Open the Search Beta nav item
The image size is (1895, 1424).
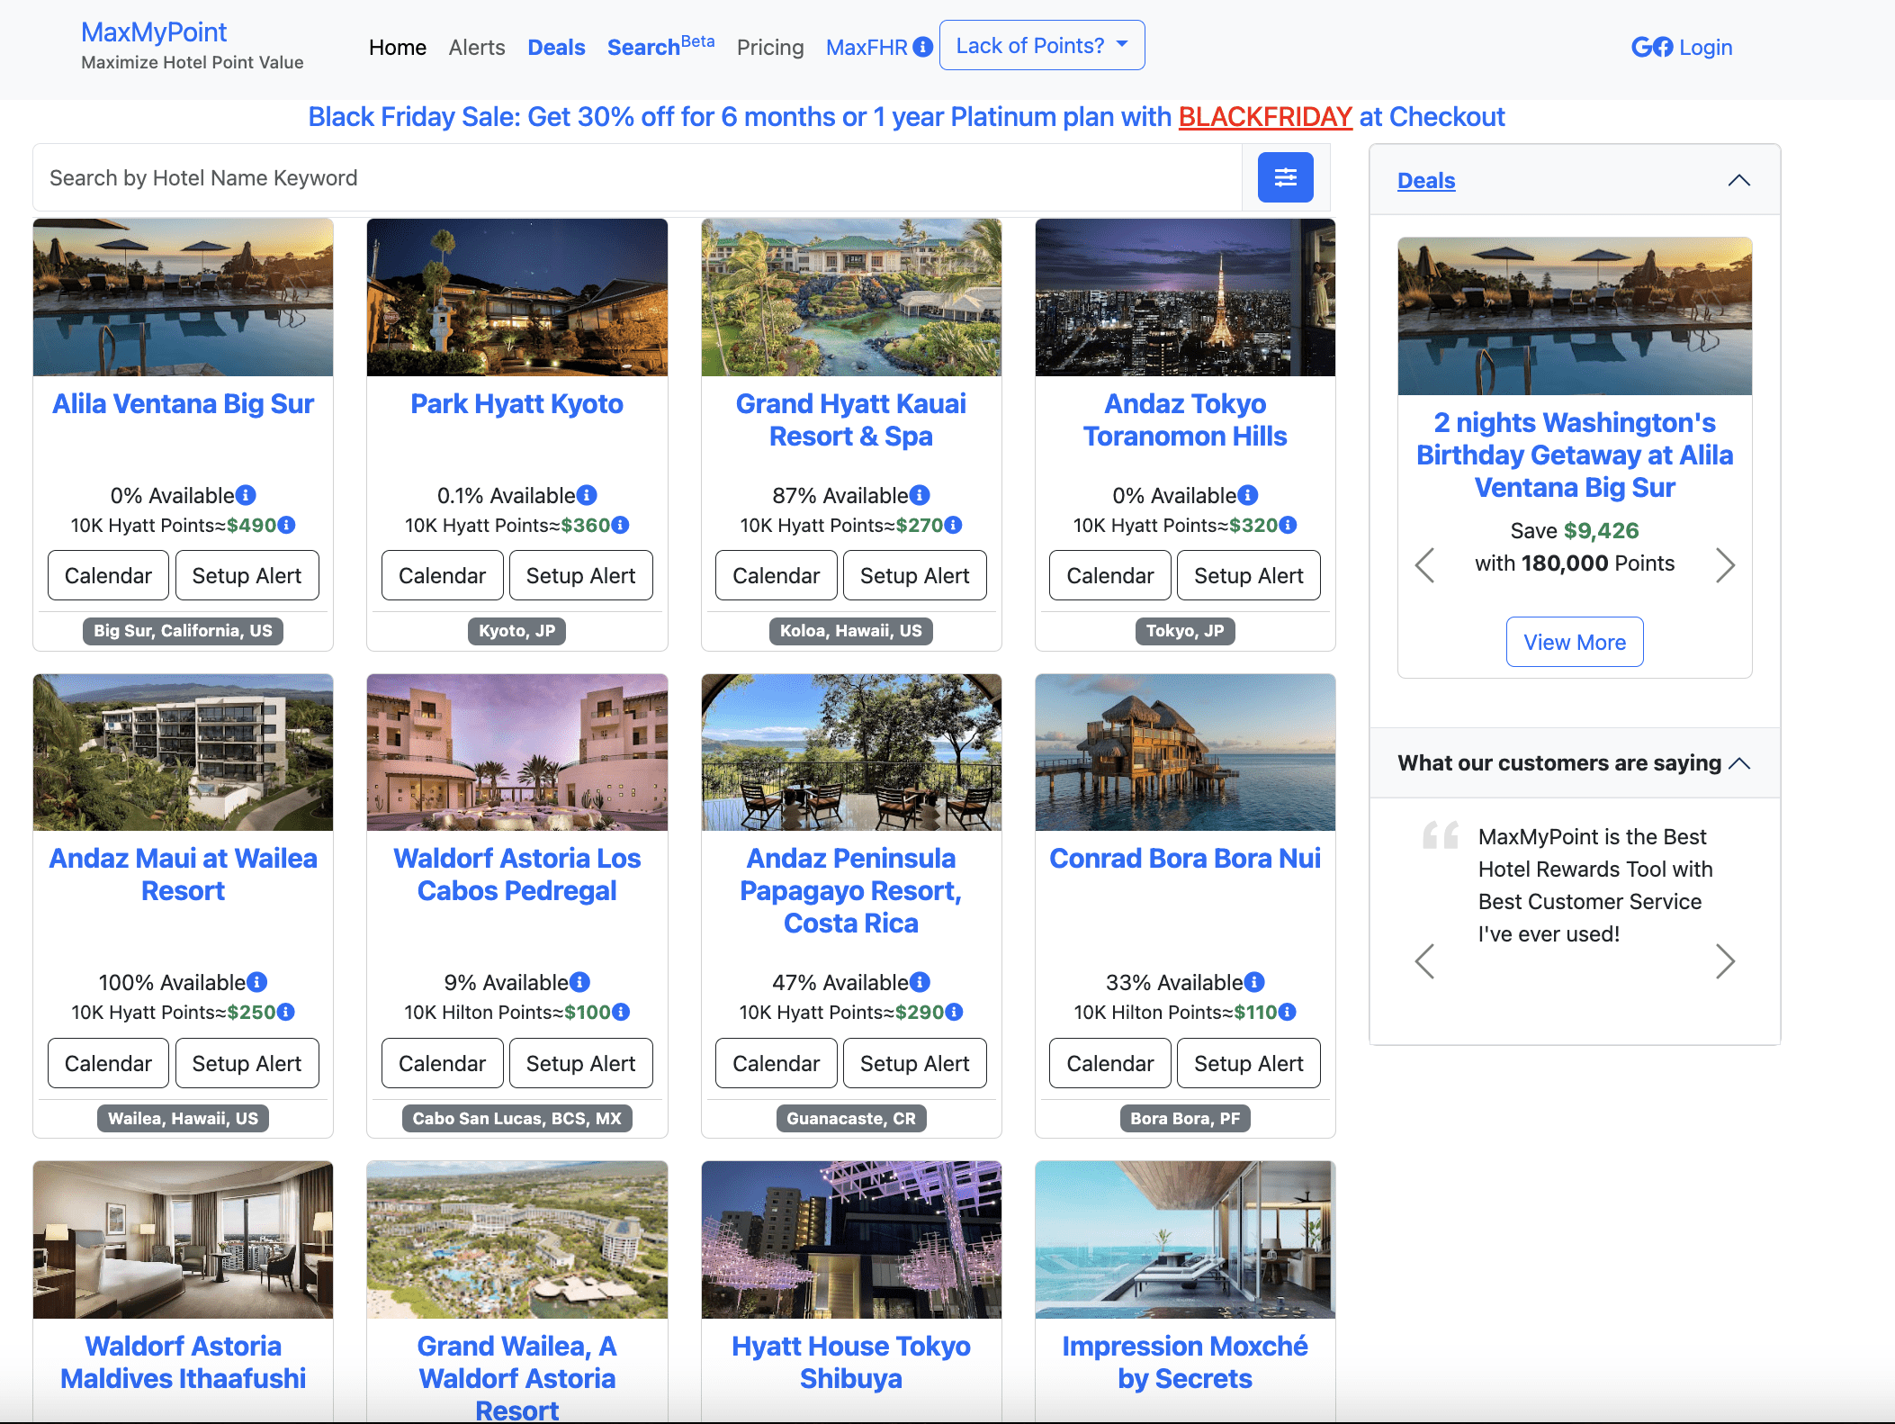tap(660, 45)
